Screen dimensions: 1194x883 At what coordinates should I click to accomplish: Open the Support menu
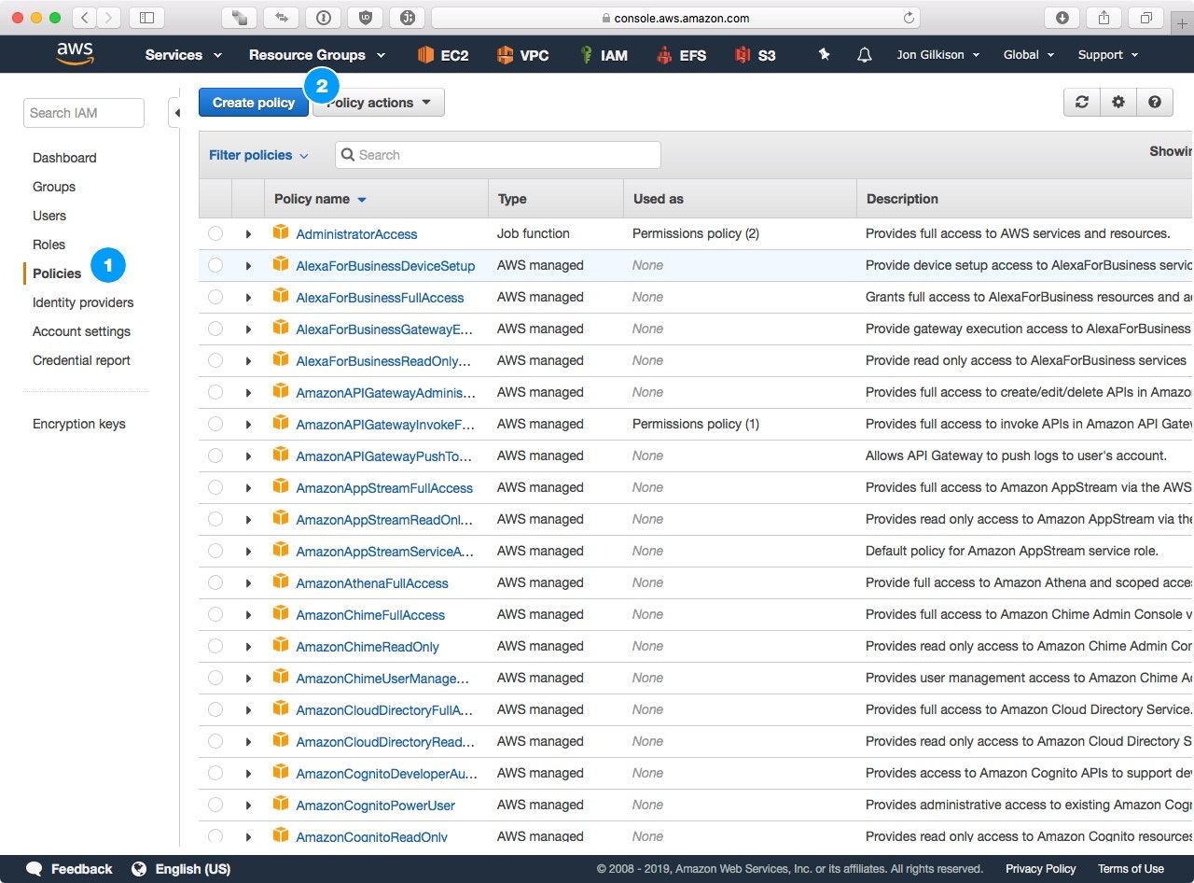(1108, 55)
